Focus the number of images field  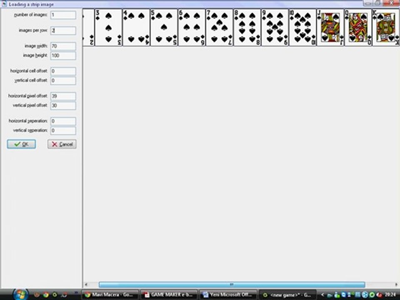63,15
